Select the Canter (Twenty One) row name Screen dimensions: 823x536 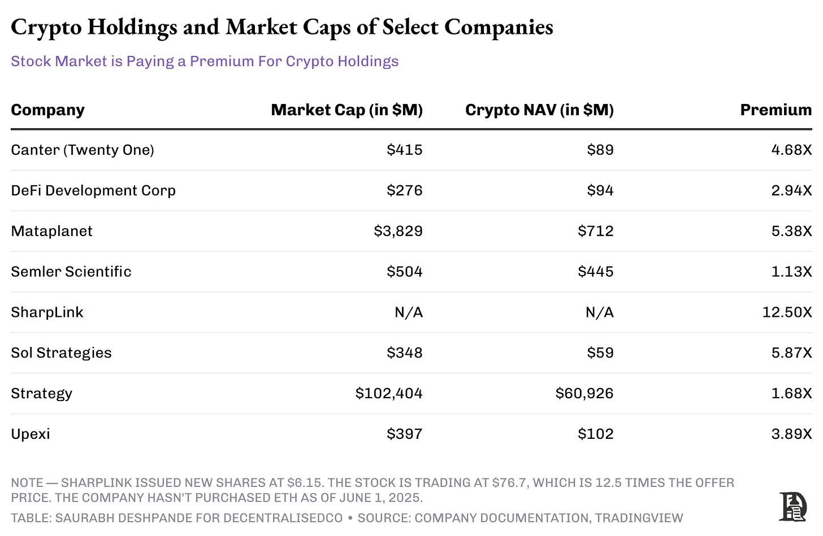tap(83, 150)
